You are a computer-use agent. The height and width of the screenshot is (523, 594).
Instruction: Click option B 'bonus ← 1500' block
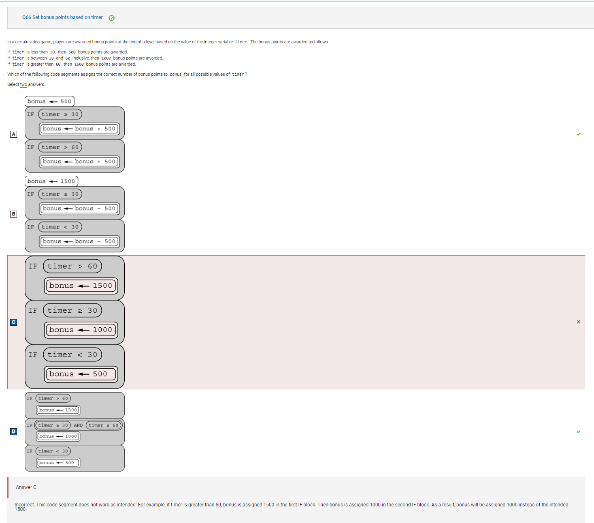[x=51, y=181]
